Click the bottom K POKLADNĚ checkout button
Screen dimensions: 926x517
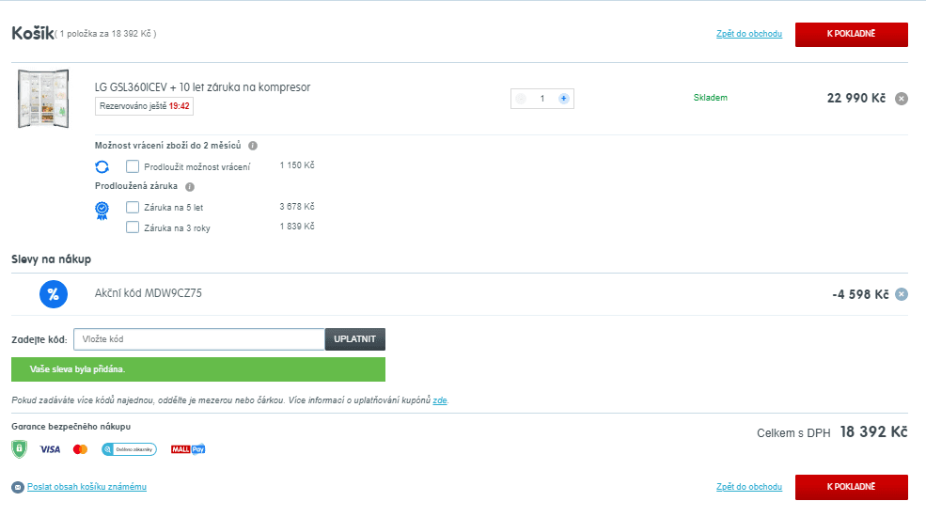click(x=851, y=487)
